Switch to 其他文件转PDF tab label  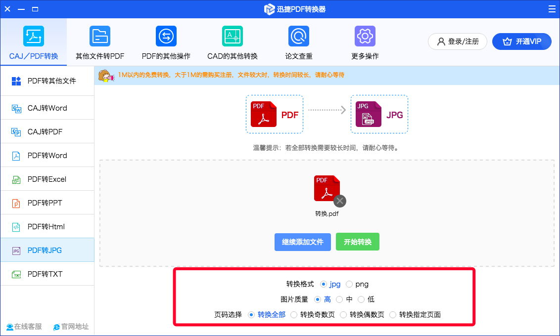(100, 56)
